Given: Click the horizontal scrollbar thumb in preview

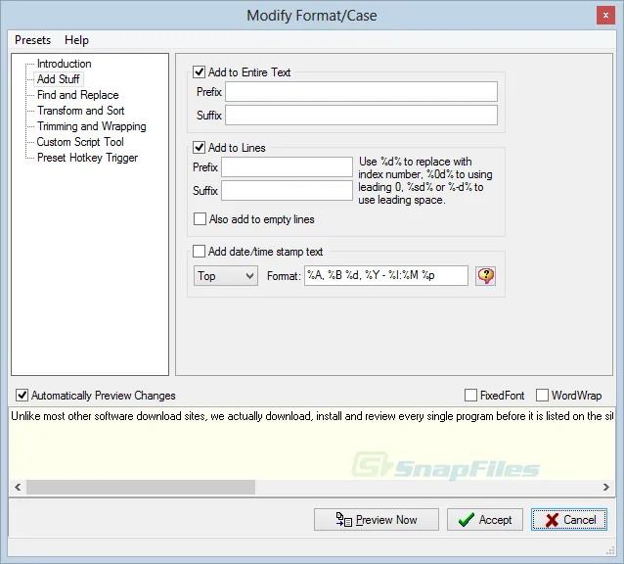Looking at the screenshot, I should tap(141, 487).
